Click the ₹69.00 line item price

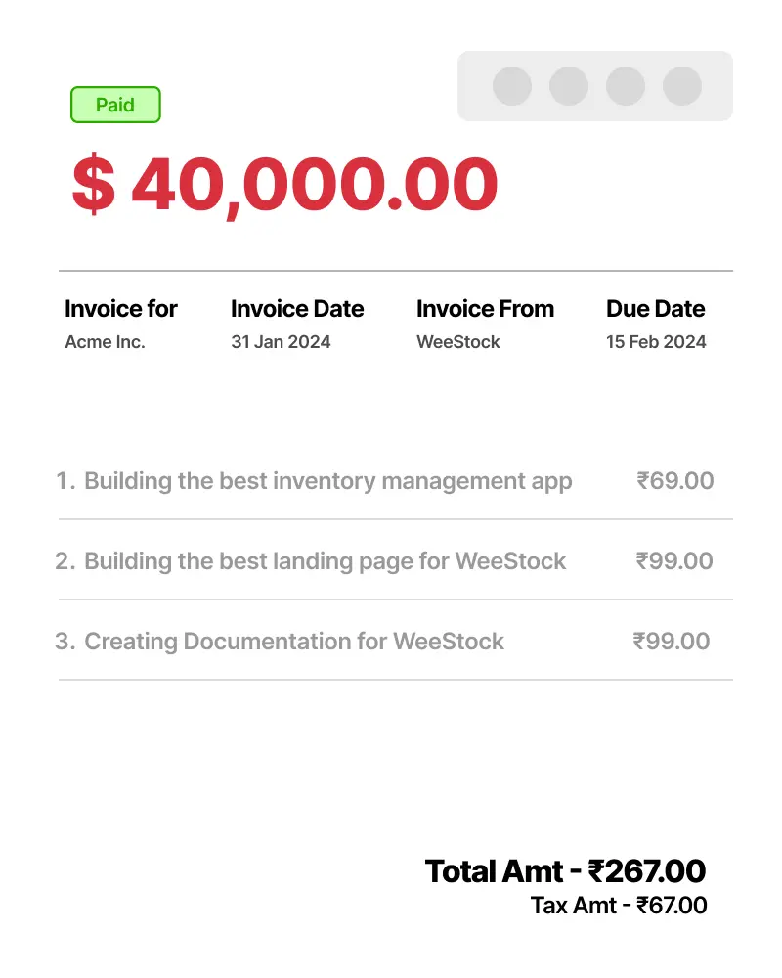(x=674, y=481)
